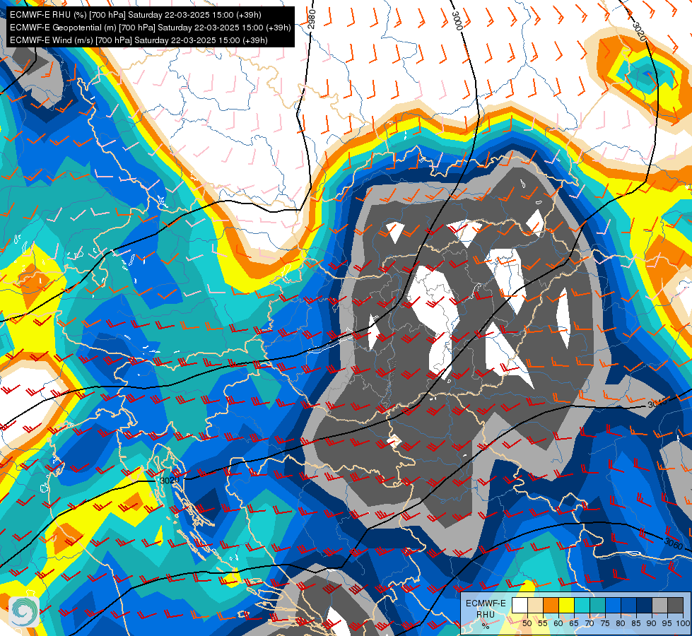Click the legend title ECMWF-E
Image resolution: width=692 pixels, height=636 pixels.
(x=486, y=603)
